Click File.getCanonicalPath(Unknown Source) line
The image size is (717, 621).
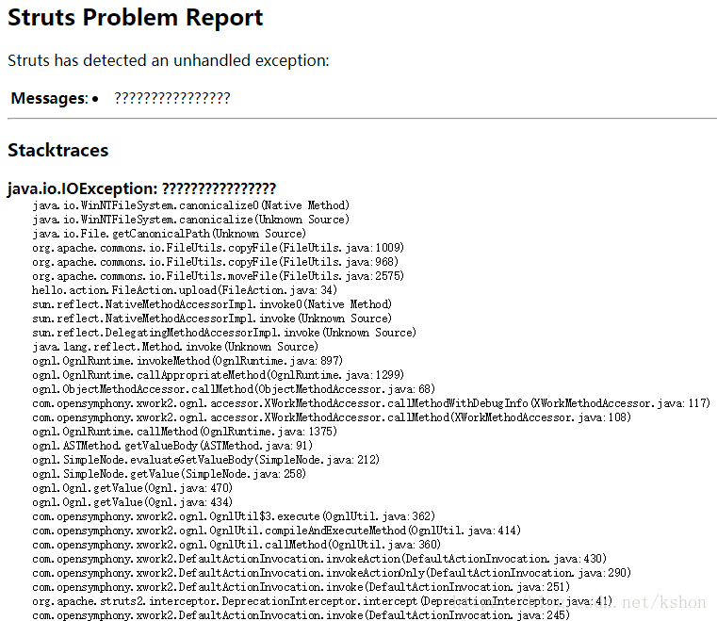tap(169, 234)
